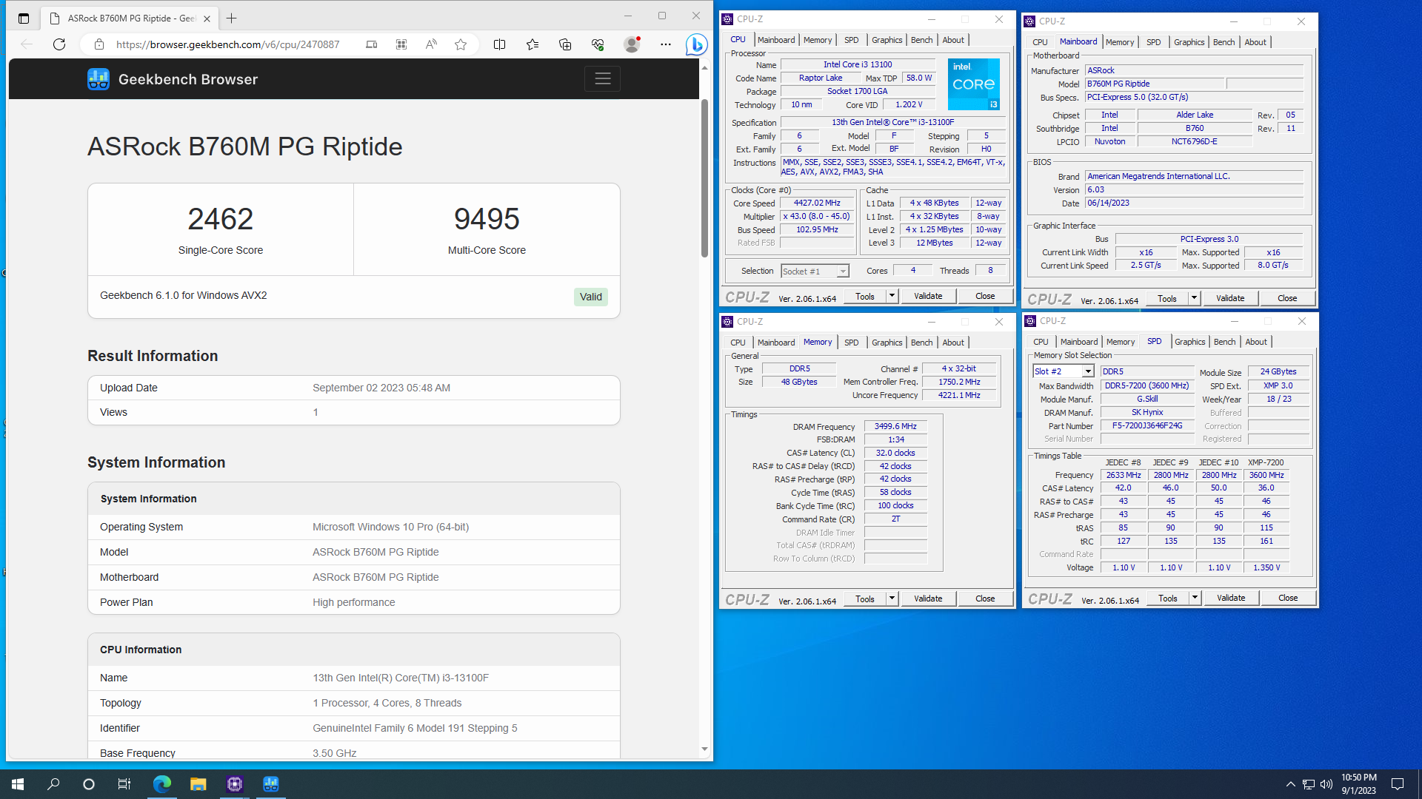Click the taskbar clock showing 10:50 PM
The width and height of the screenshot is (1422, 799).
click(1358, 784)
